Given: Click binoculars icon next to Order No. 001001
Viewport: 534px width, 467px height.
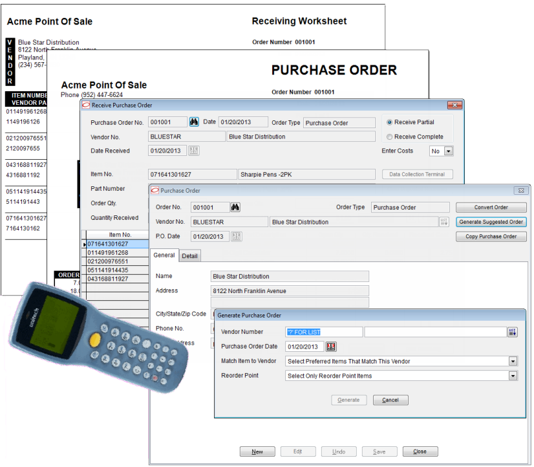Looking at the screenshot, I should click(x=235, y=207).
